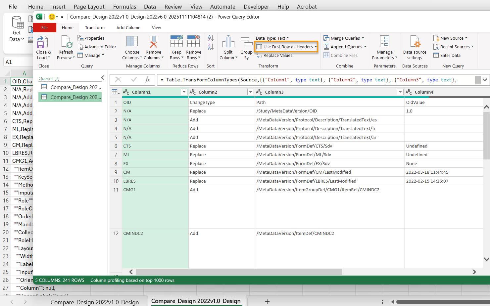The image size is (490, 306).
Task: Open the Transform ribbon tab
Action: [x=95, y=28]
